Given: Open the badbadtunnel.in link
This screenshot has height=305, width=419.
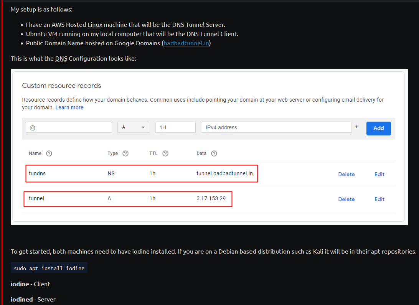Looking at the screenshot, I should (186, 43).
